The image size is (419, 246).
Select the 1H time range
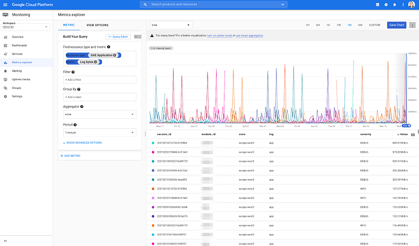pos(308,25)
